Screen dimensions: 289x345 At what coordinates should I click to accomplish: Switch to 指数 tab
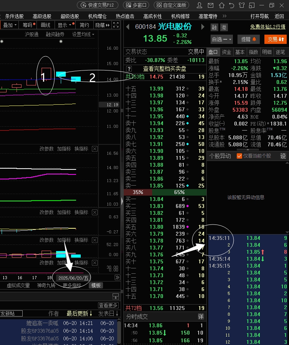pos(253,52)
